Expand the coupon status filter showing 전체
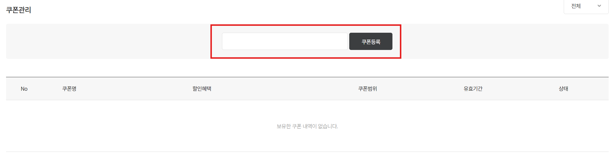 click(x=586, y=6)
